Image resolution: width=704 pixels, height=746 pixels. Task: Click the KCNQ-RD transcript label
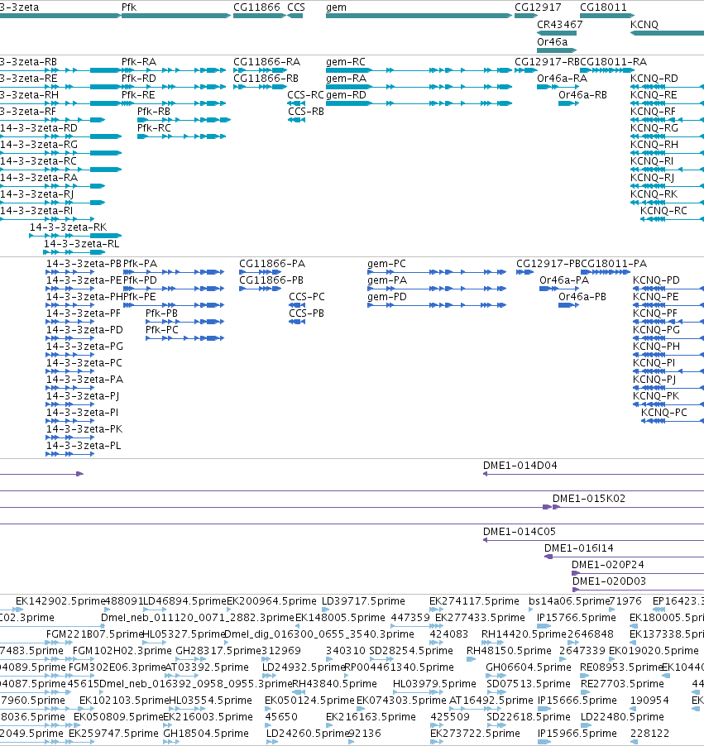pyautogui.click(x=654, y=78)
